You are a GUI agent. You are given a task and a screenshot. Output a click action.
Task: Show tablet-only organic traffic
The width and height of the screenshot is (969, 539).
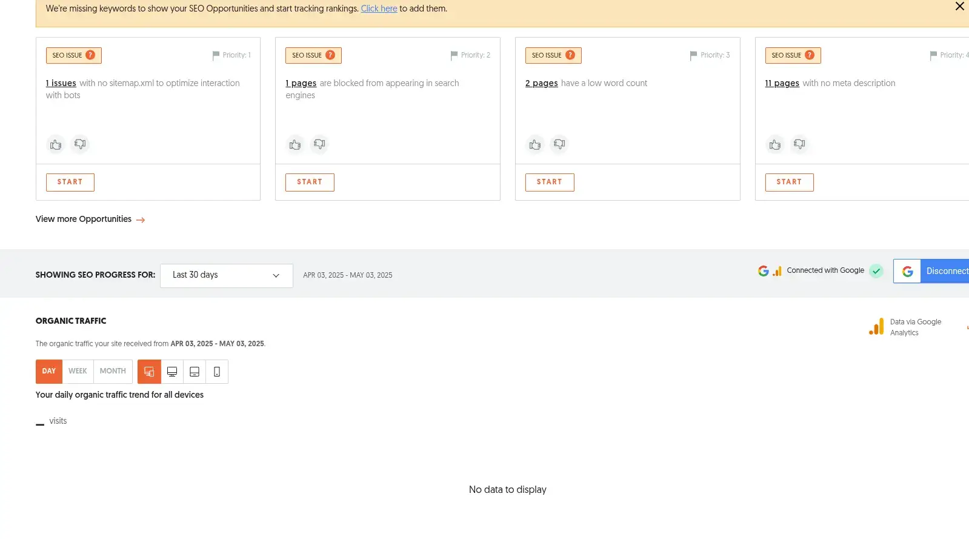195,372
